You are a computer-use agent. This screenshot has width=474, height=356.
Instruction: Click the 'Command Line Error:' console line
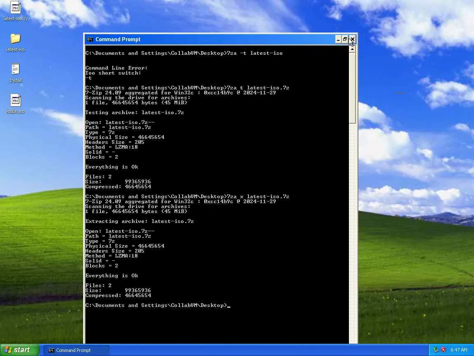116,68
